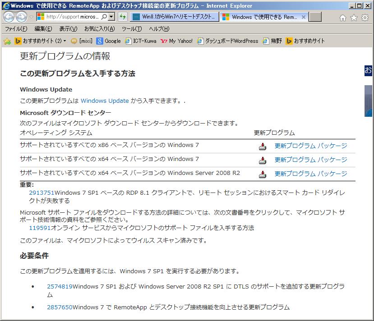Open the お気に入り(A) menu

point(99,29)
